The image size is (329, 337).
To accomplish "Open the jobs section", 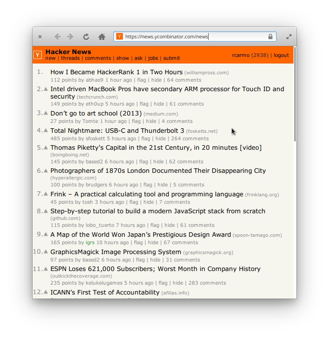I will [x=153, y=58].
